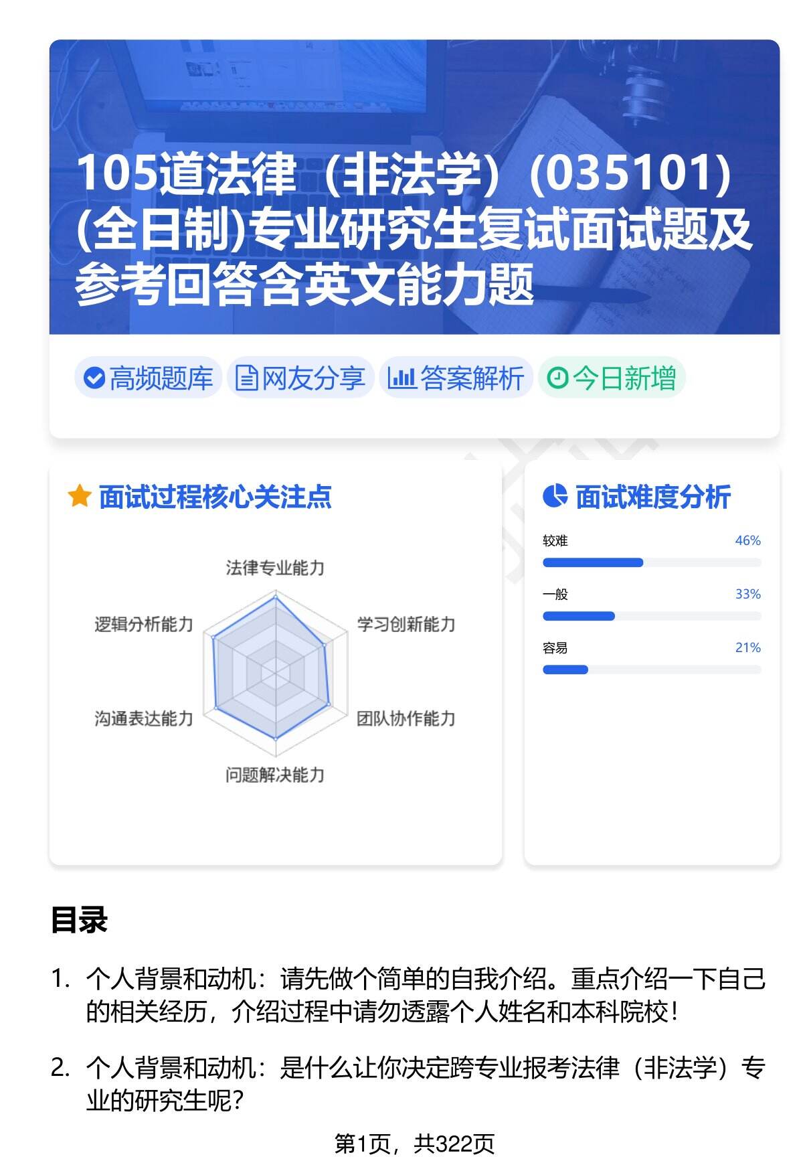This screenshot has width=803, height=1175.
Task: Click the 一般 33% progress bar
Action: [651, 616]
